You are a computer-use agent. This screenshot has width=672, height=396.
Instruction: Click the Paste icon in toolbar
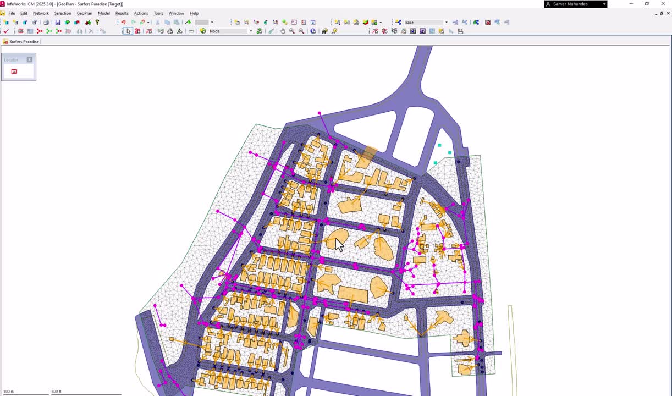click(177, 23)
